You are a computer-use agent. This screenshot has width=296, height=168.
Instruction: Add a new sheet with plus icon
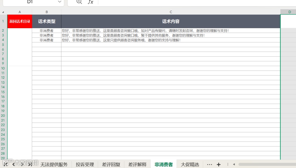[x=219, y=165]
